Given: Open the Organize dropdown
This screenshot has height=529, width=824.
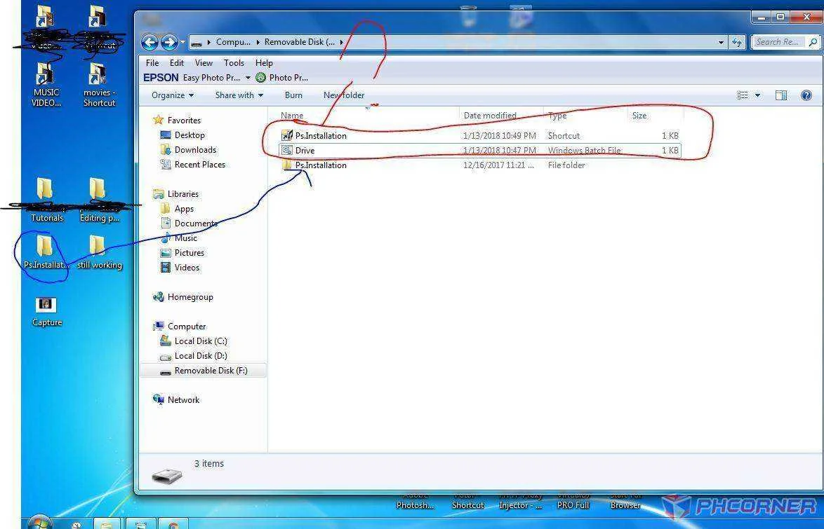Looking at the screenshot, I should point(173,95).
